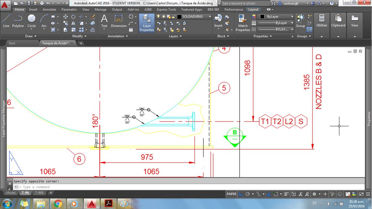Toggle Object Snap in status bar

(276, 194)
